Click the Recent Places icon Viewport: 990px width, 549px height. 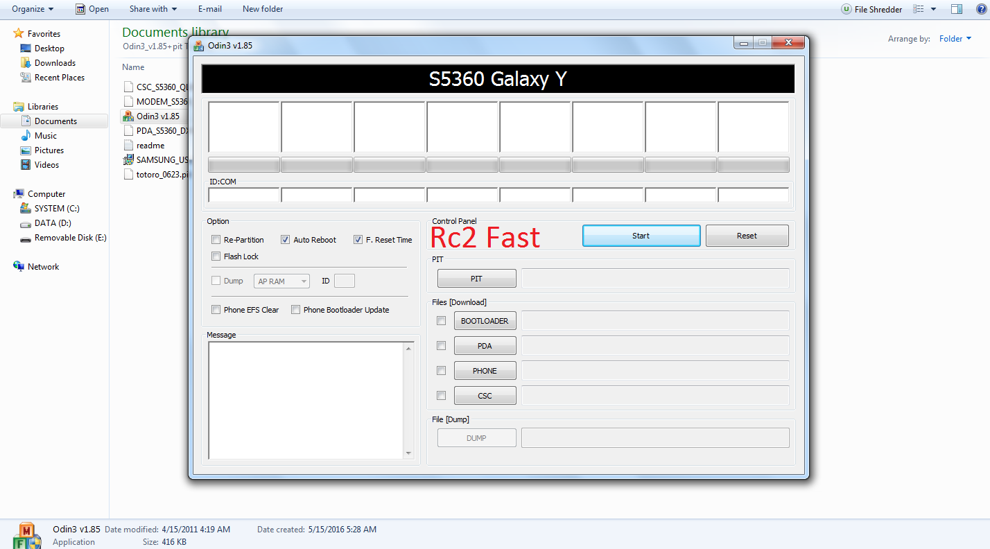(x=26, y=78)
